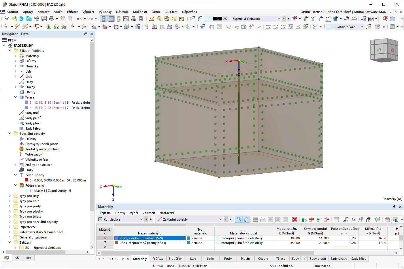Screen dimensions: 404x269
Task: Click the next table page arrow at bottom
Action: click(x=123, y=259)
